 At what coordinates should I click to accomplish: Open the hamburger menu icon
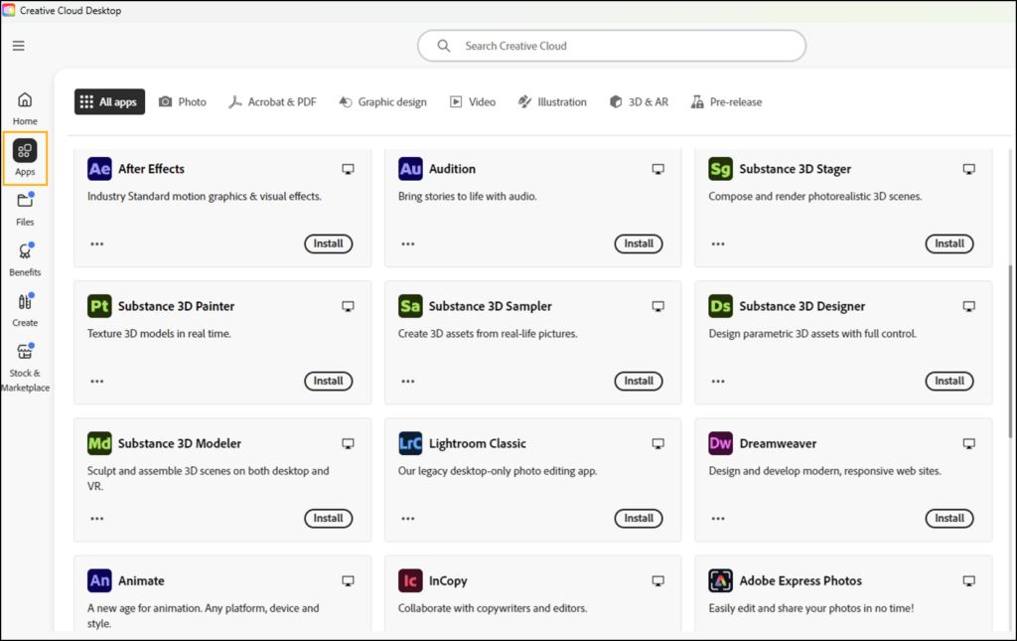click(x=19, y=46)
